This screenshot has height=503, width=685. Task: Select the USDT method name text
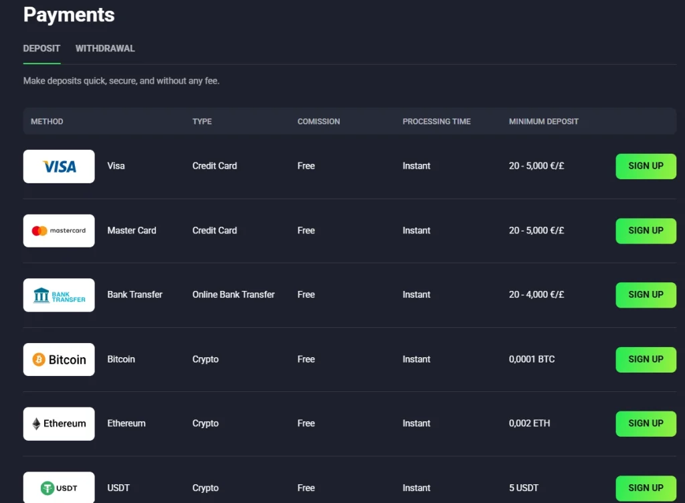tap(118, 488)
